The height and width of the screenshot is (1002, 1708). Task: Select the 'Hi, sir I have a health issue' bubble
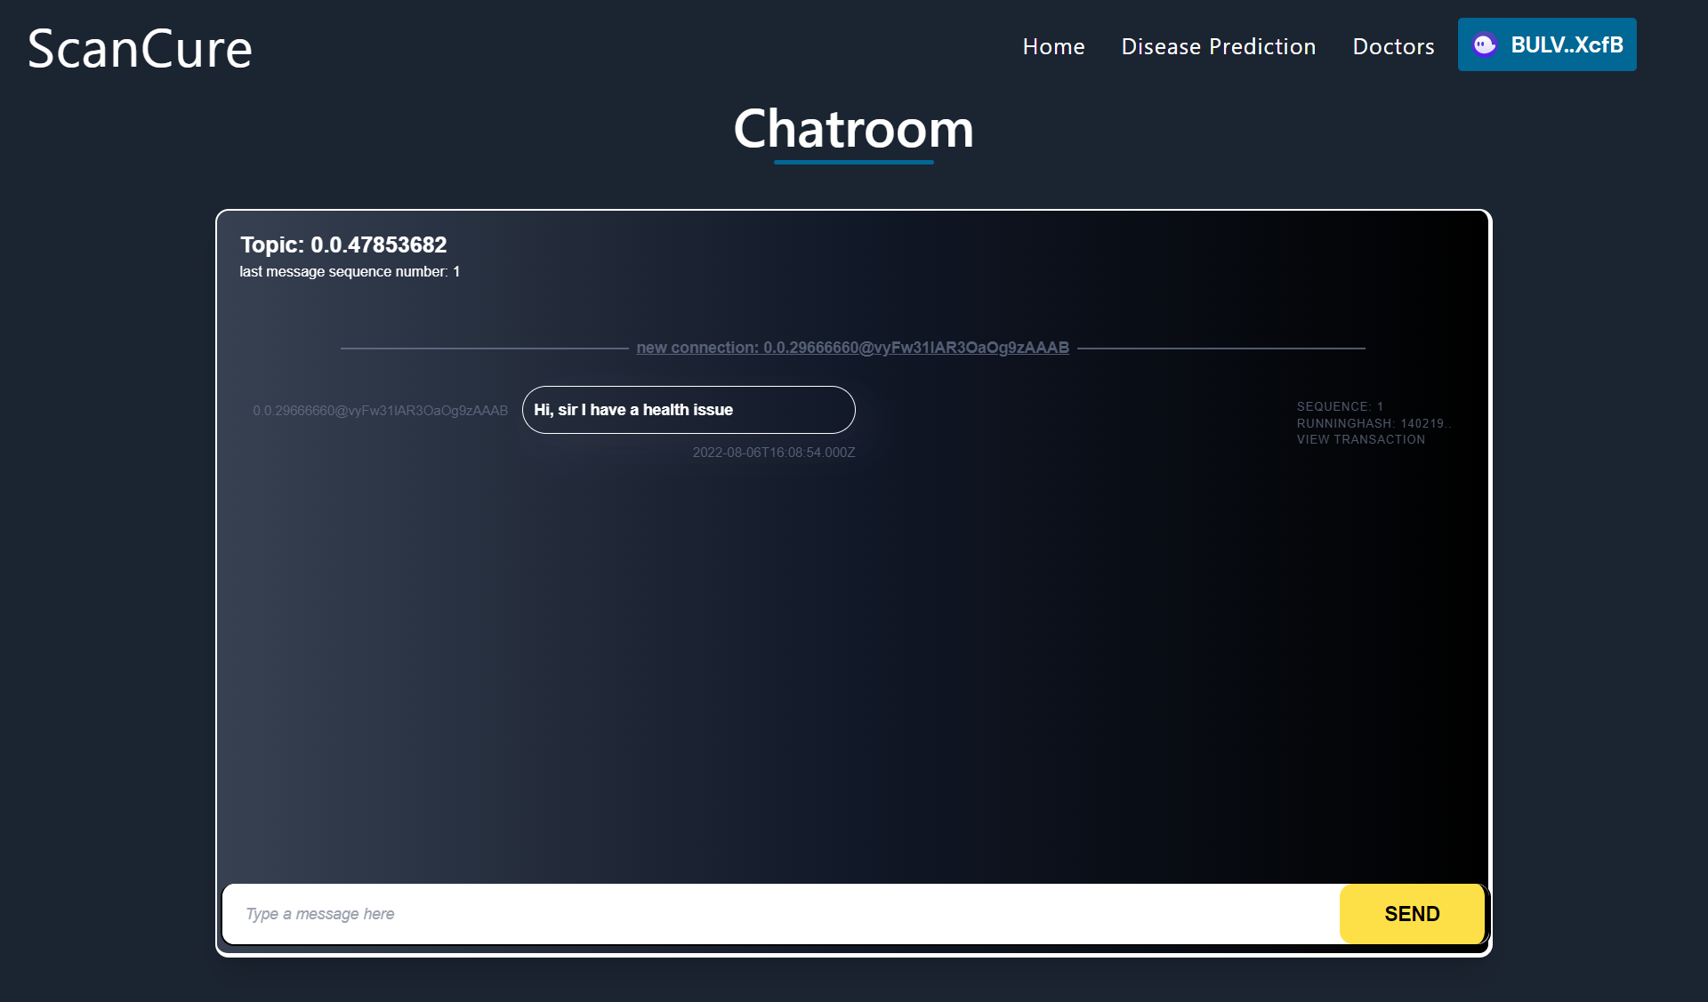click(x=688, y=410)
